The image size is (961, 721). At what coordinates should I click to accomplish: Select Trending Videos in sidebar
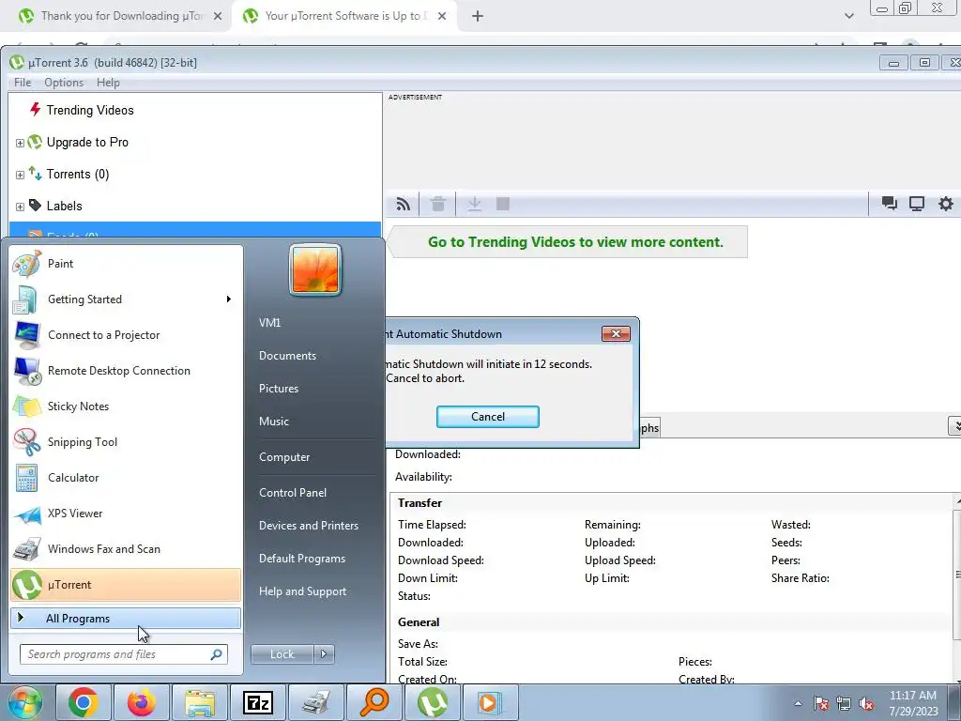click(x=90, y=111)
